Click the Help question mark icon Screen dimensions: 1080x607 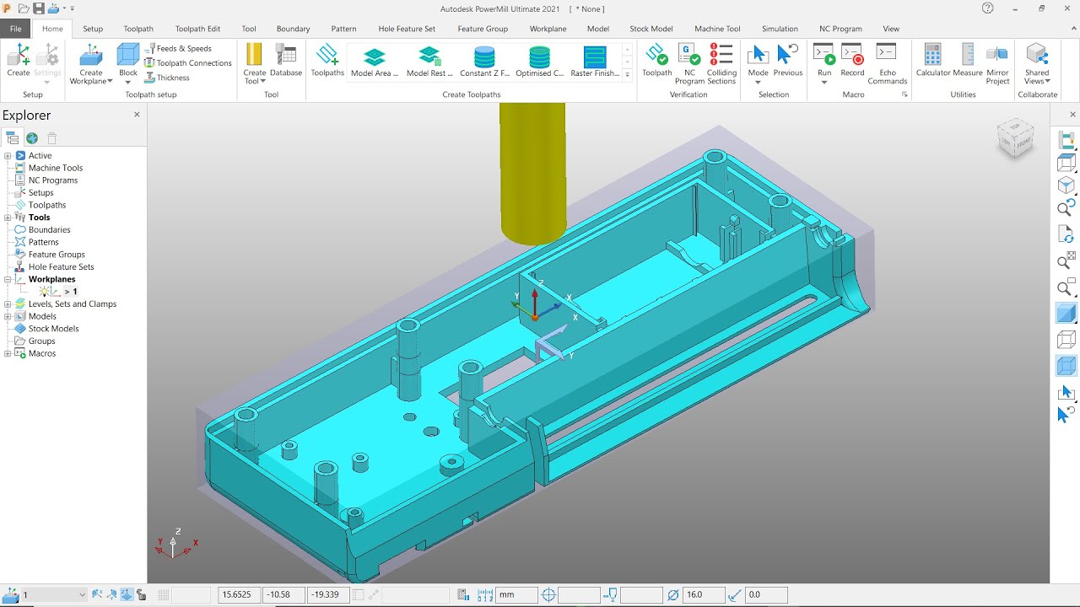coord(988,8)
